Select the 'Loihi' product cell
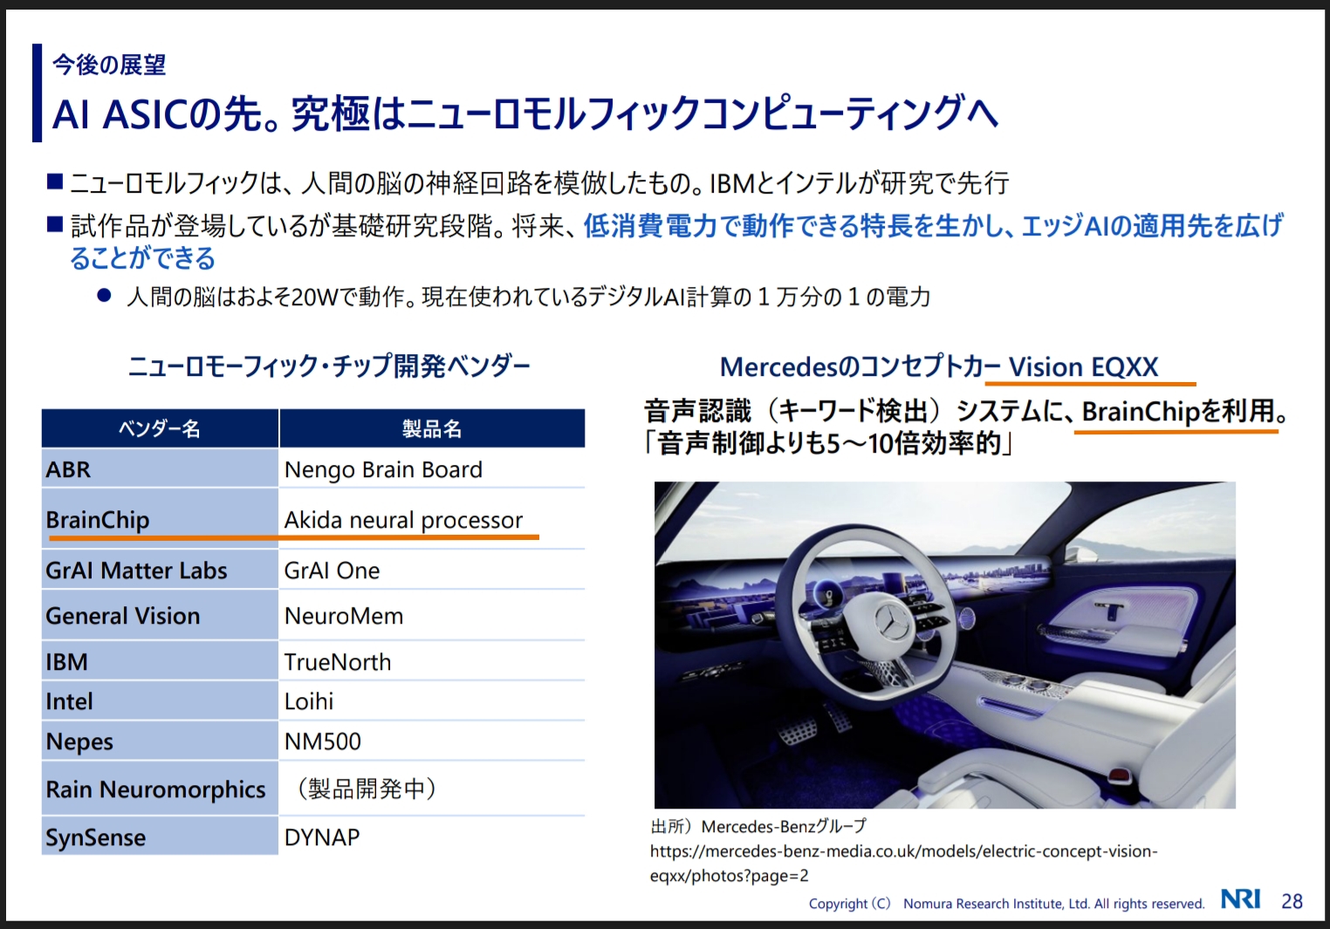This screenshot has height=929, width=1330. pos(432,700)
